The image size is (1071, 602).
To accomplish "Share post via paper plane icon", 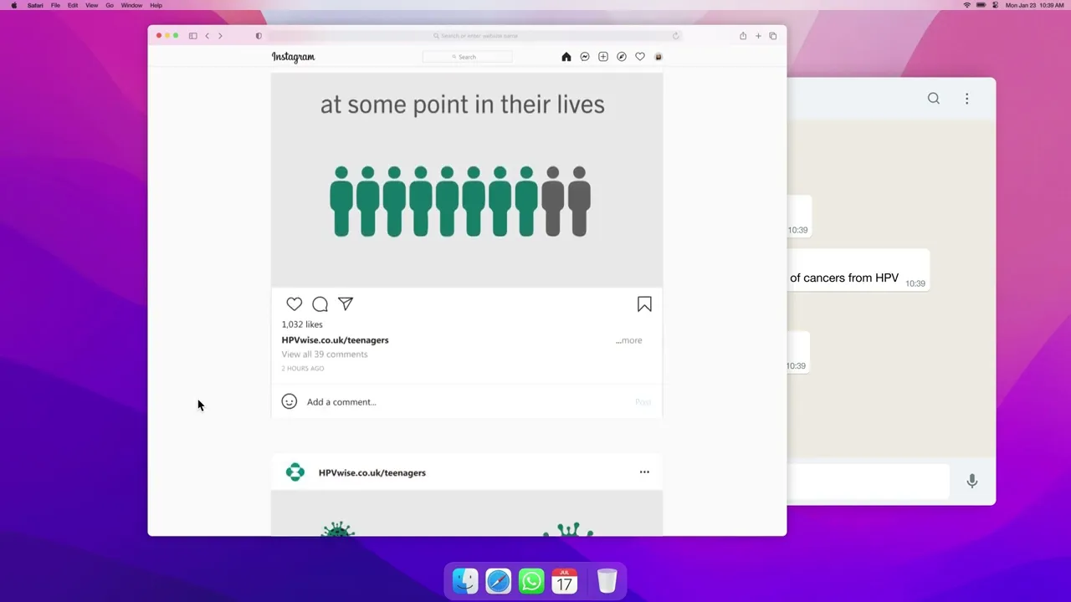I will pos(346,304).
